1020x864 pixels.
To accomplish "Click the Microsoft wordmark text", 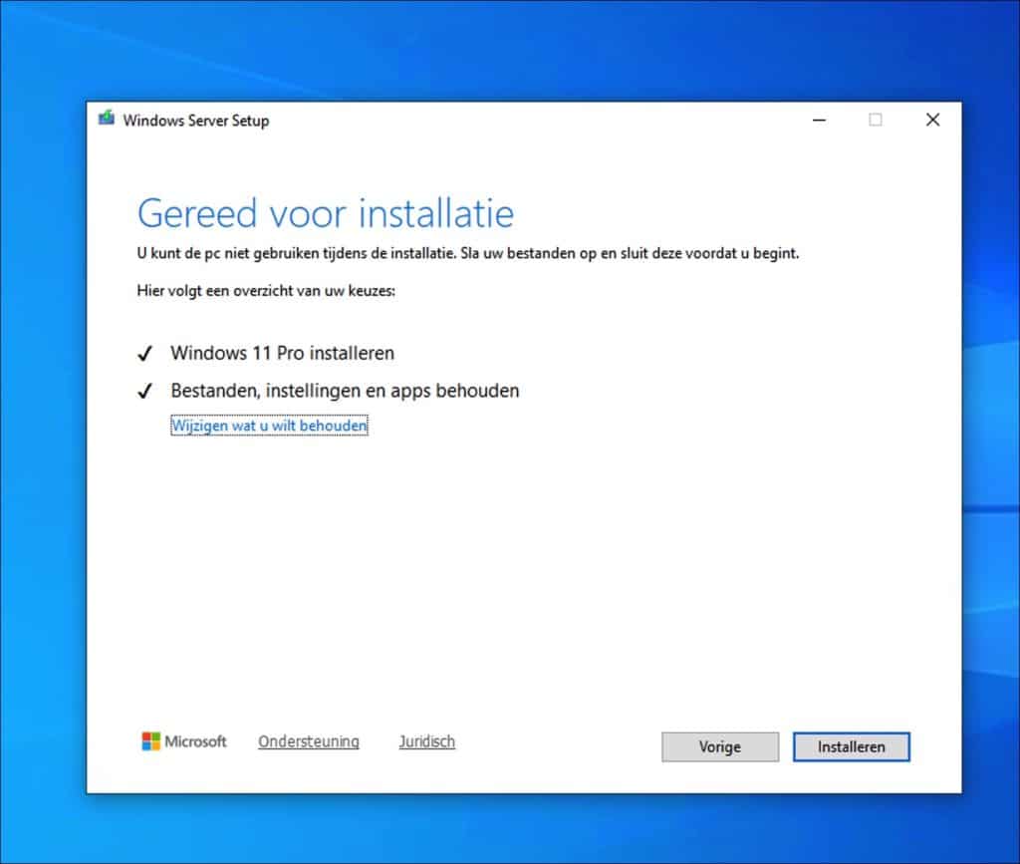I will pyautogui.click(x=196, y=741).
